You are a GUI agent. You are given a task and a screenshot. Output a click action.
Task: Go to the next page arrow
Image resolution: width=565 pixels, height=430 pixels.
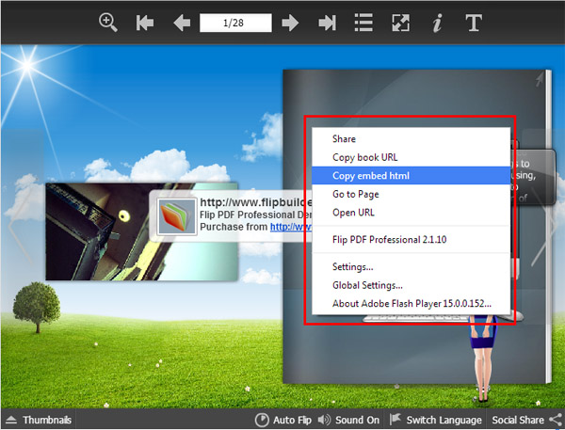290,23
